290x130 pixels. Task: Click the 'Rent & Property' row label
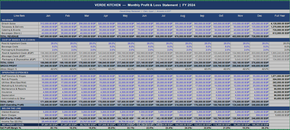(x=20, y=79)
